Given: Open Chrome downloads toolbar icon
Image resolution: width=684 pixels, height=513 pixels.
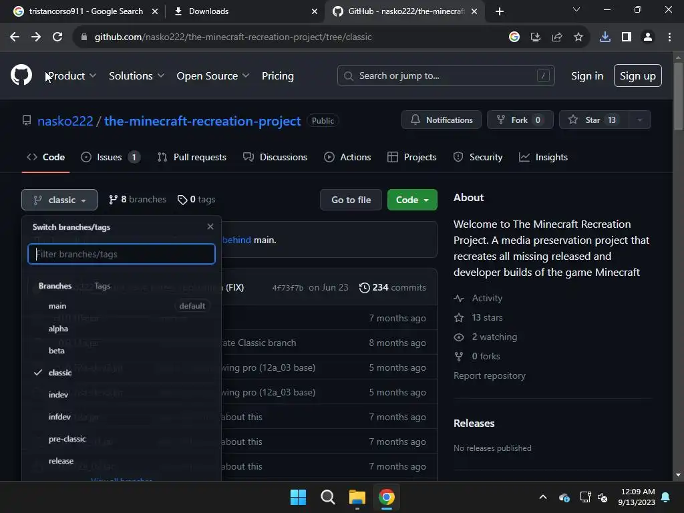Looking at the screenshot, I should pyautogui.click(x=605, y=37).
